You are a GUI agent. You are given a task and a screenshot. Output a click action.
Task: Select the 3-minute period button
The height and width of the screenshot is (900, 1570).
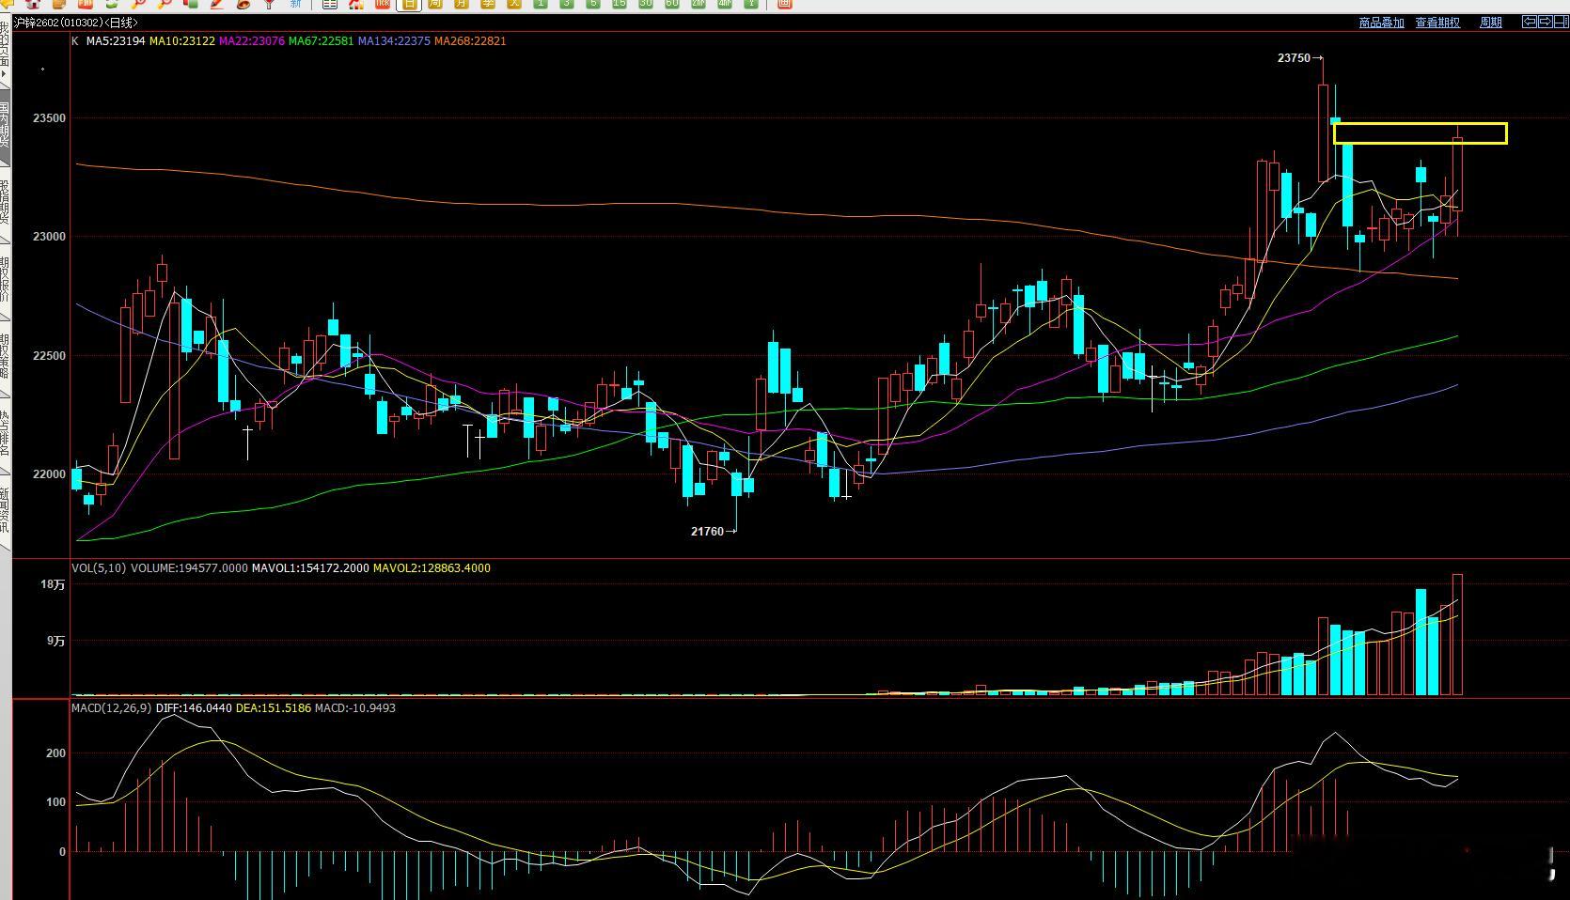point(567,4)
